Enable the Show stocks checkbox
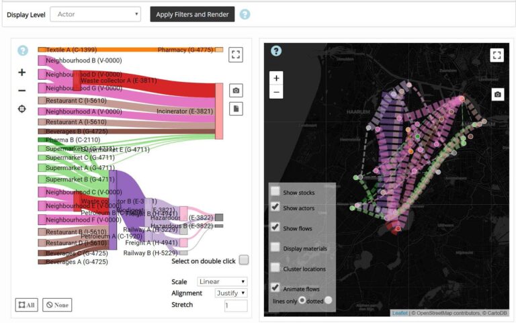Screen dimensions: 516x323 pyautogui.click(x=275, y=191)
